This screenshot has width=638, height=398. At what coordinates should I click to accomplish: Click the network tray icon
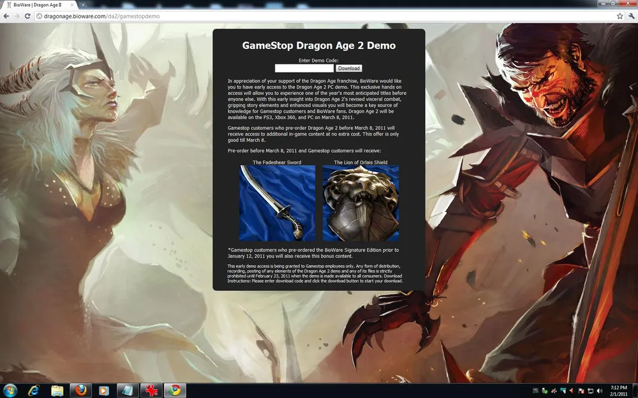tap(590, 391)
